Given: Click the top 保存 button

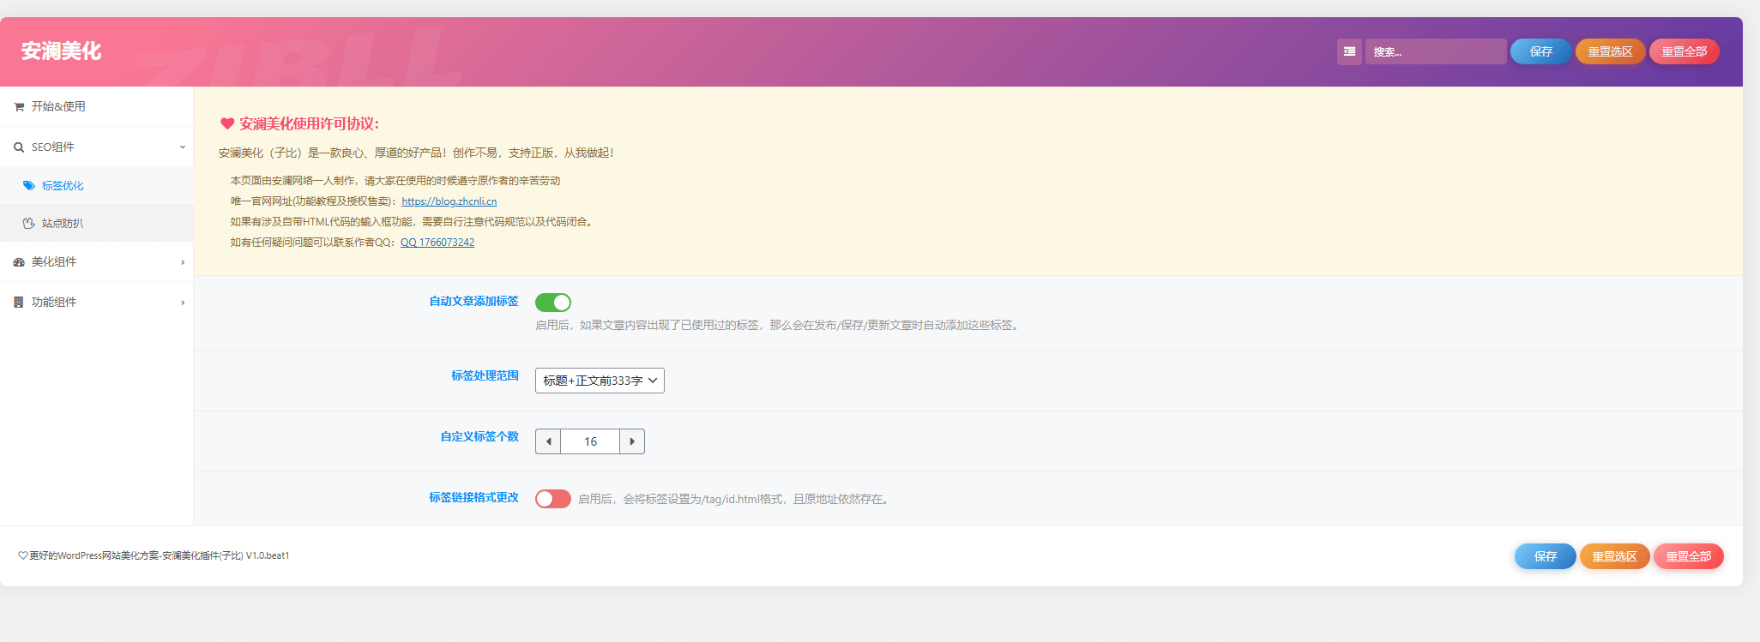Looking at the screenshot, I should pos(1541,51).
